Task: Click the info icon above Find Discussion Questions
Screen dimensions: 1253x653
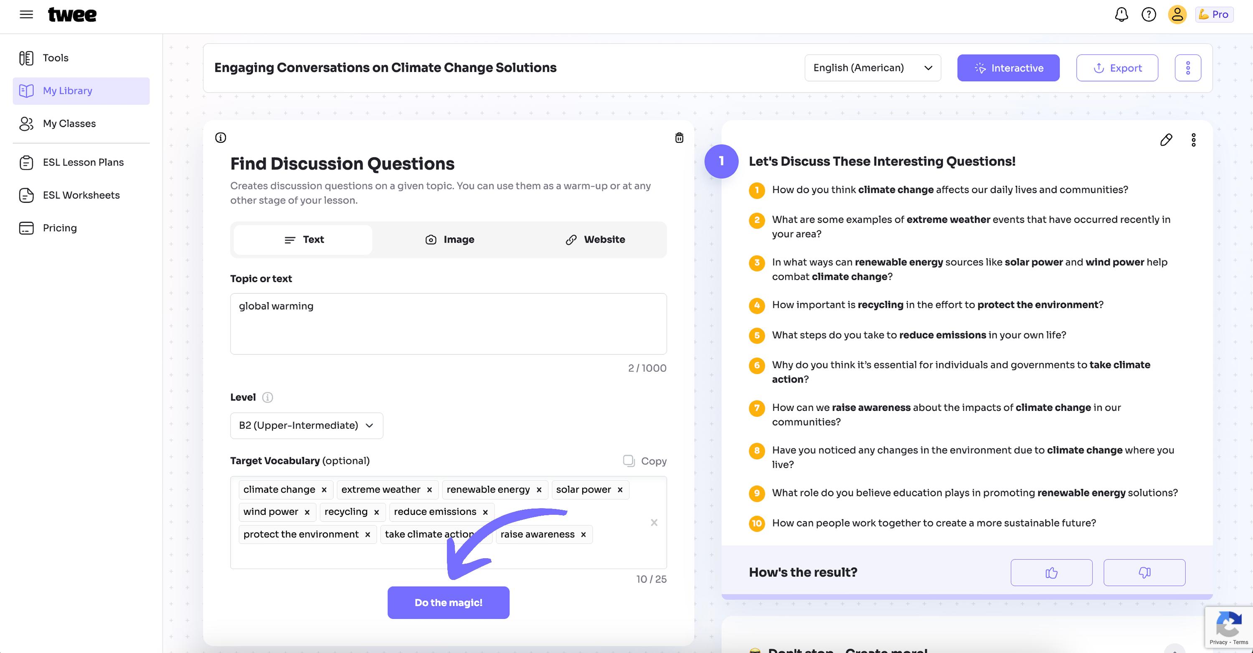Action: pos(221,138)
